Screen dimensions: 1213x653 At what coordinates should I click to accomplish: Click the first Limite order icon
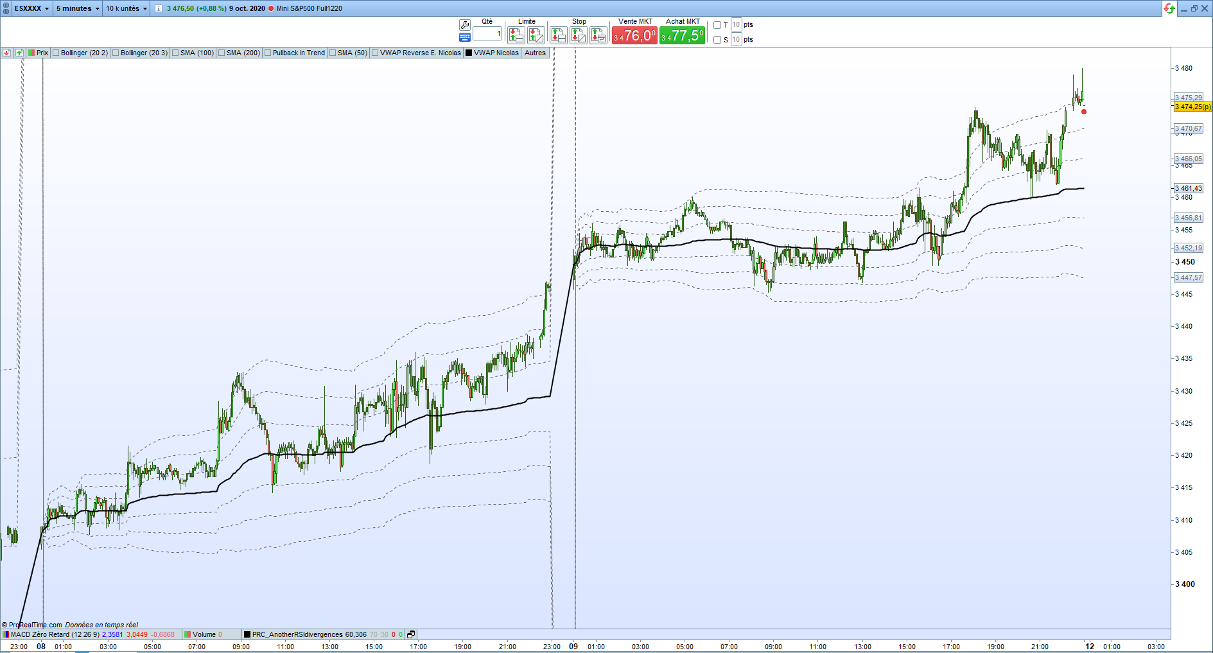(x=516, y=36)
